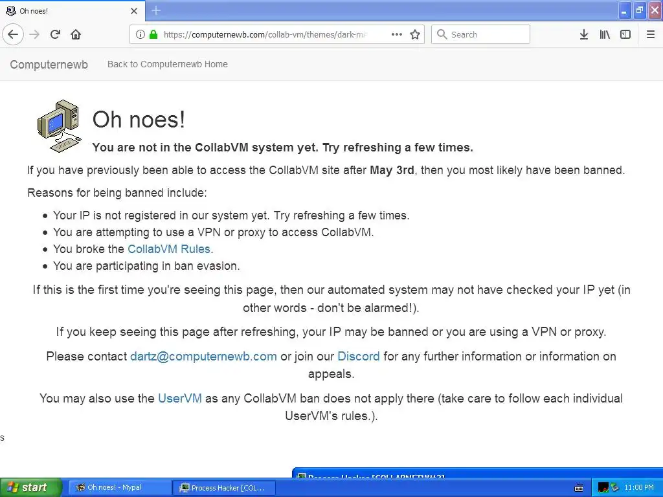Screen dimensions: 663x497
Task: Go back to the previous page
Action: point(13,34)
